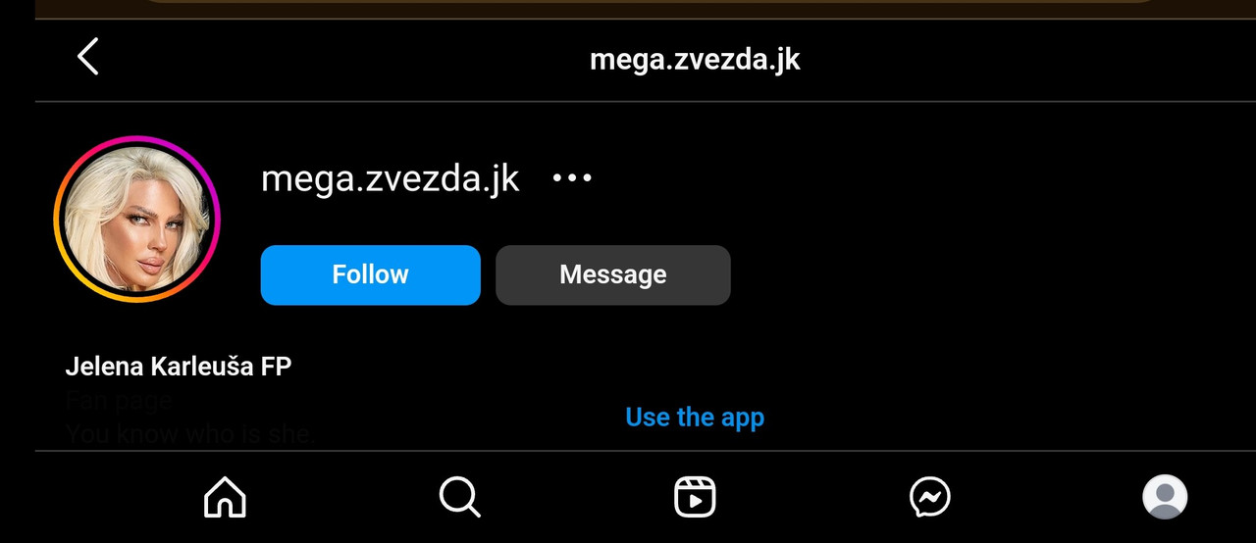Select the "Jelena Karleuša FP" display name
This screenshot has height=543, width=1256.
pyautogui.click(x=179, y=368)
